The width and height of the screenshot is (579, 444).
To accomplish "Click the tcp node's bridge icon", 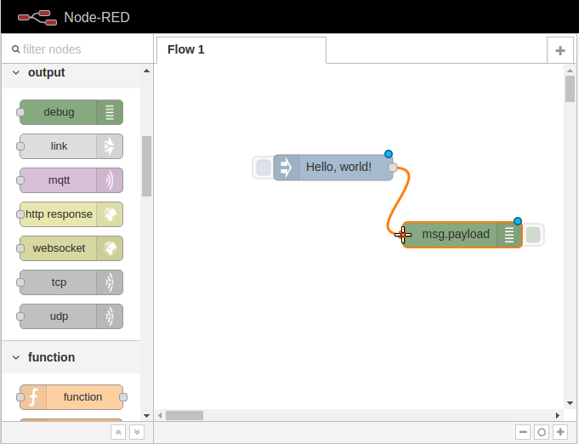I will tap(110, 282).
